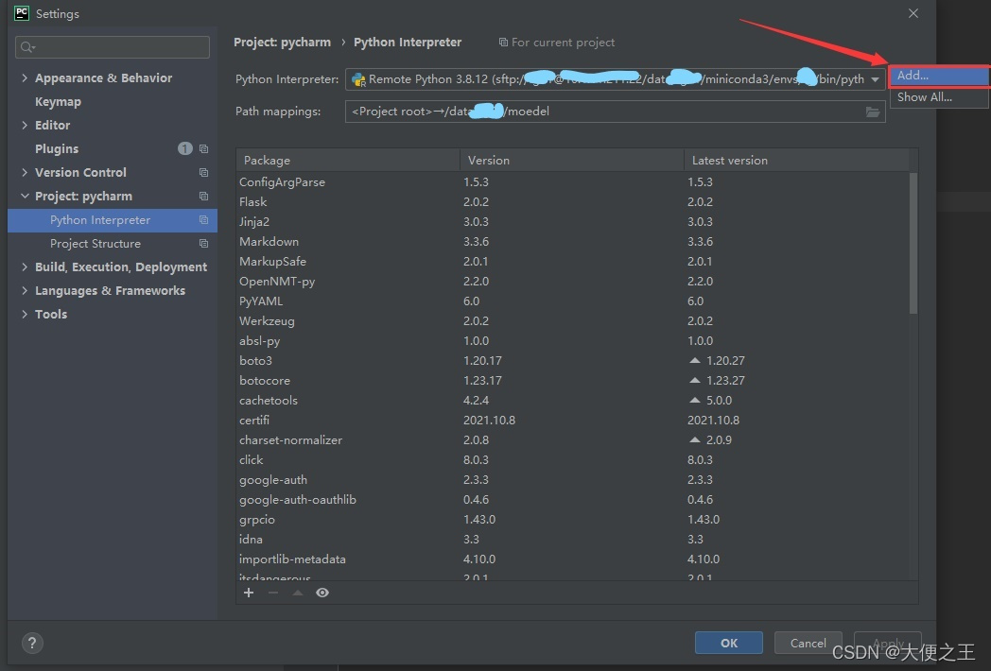Expand Appearance & Behavior section
This screenshot has height=671, width=991.
click(25, 77)
